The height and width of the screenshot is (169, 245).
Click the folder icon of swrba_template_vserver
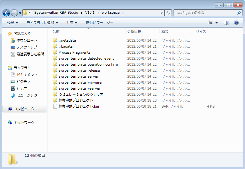coord(55,88)
